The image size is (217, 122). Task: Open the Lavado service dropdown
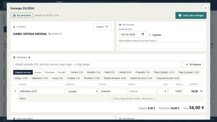(x=82, y=91)
